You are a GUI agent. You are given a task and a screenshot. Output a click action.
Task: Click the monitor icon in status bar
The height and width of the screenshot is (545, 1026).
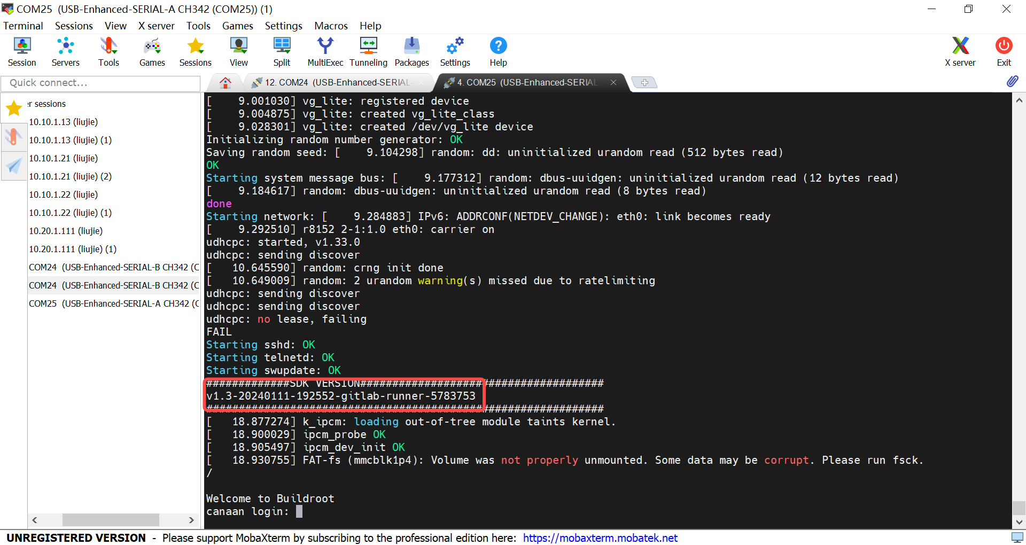pos(1017,537)
